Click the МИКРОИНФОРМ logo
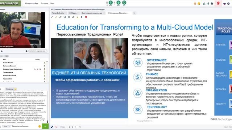 [x=11, y=3]
